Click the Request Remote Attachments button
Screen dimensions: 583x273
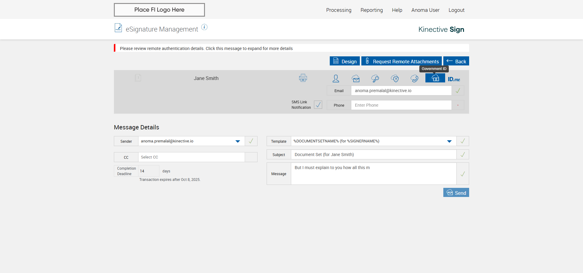[401, 61]
